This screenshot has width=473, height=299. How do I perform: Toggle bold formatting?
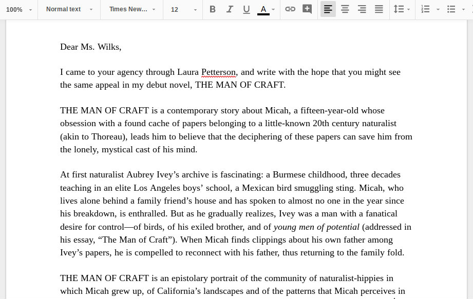point(212,9)
